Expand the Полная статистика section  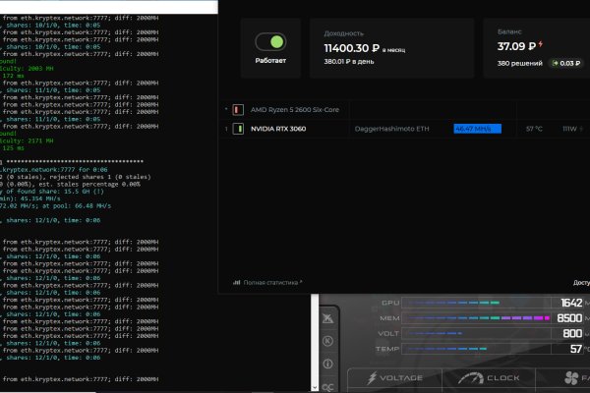click(x=265, y=282)
